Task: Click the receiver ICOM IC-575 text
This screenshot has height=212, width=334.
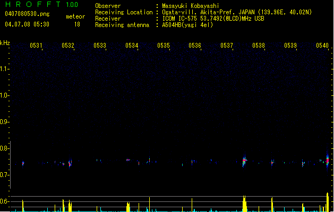Action: point(180,19)
